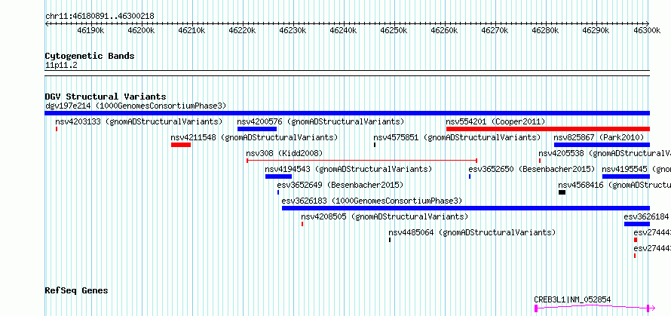
Task: Select the RefSeq Genes track title
Action: coord(76,291)
